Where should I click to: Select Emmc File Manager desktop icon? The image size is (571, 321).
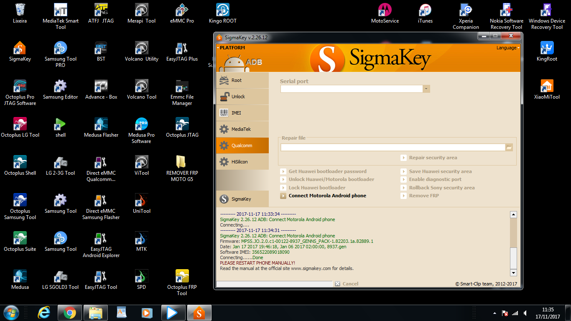[182, 92]
